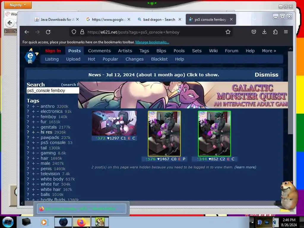This screenshot has width=304, height=228.
Task: Click the e621 site logo
Action: [x=31, y=56]
